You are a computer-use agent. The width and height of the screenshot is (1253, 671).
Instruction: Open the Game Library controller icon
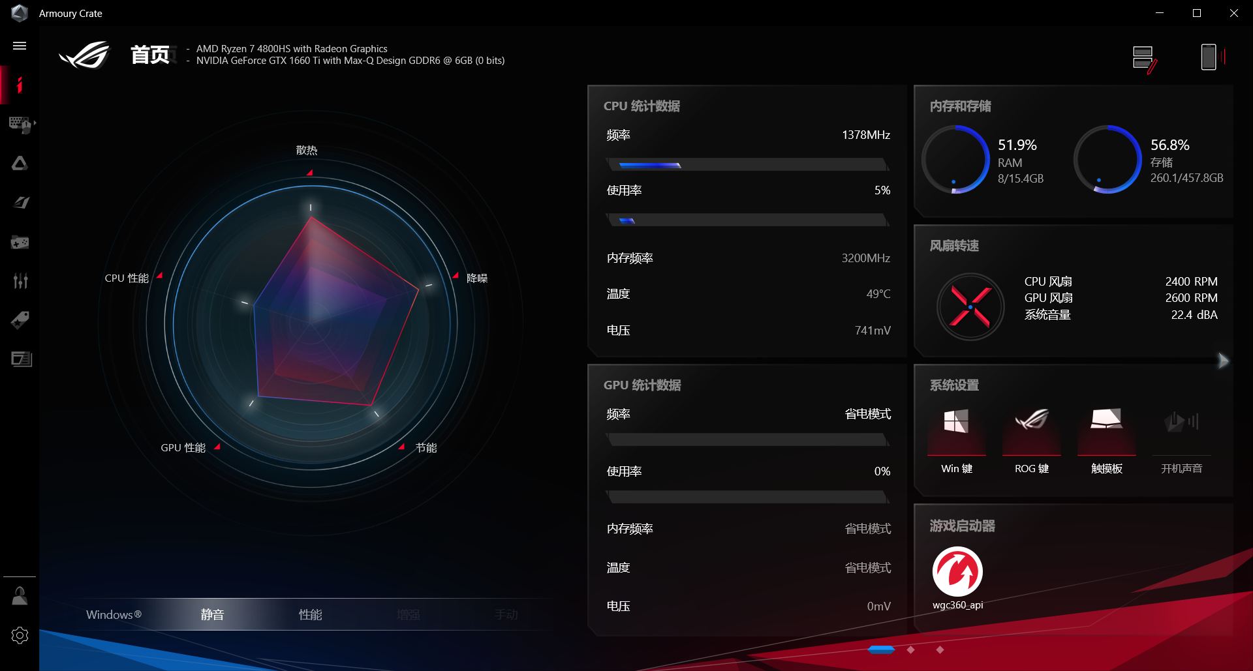(x=20, y=243)
